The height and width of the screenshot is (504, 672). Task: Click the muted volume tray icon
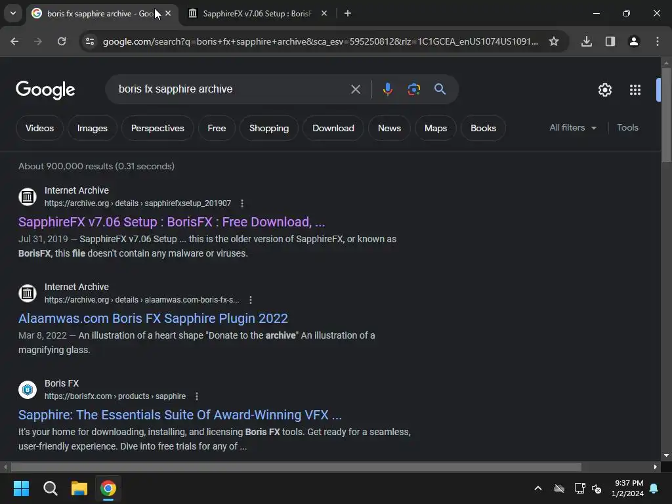(x=597, y=488)
